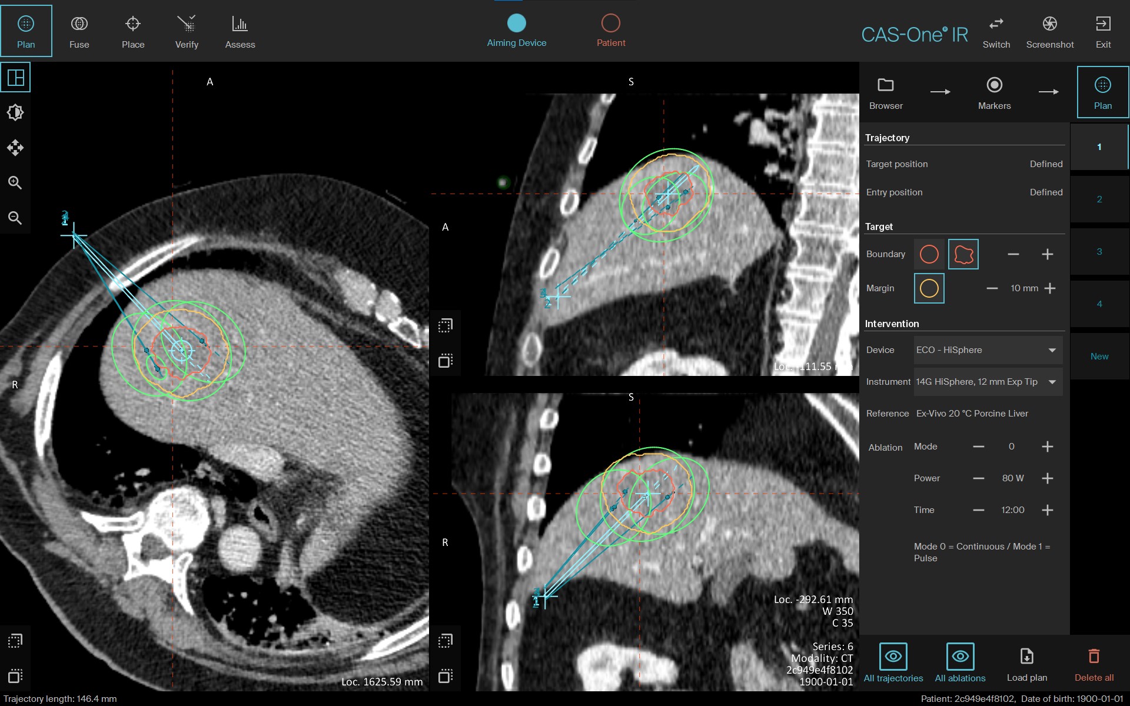Screen dimensions: 1130x706
Task: Open the Device dropdown showing ECO - HiSphere
Action: tap(987, 349)
